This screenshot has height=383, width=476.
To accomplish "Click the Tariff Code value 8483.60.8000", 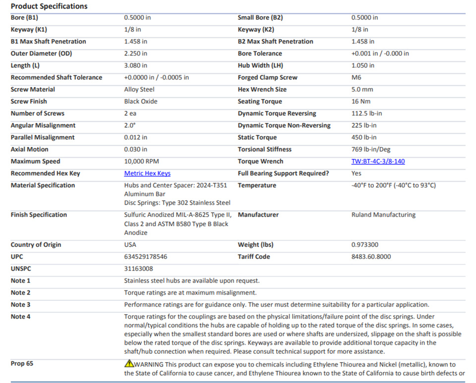I will tap(371, 257).
